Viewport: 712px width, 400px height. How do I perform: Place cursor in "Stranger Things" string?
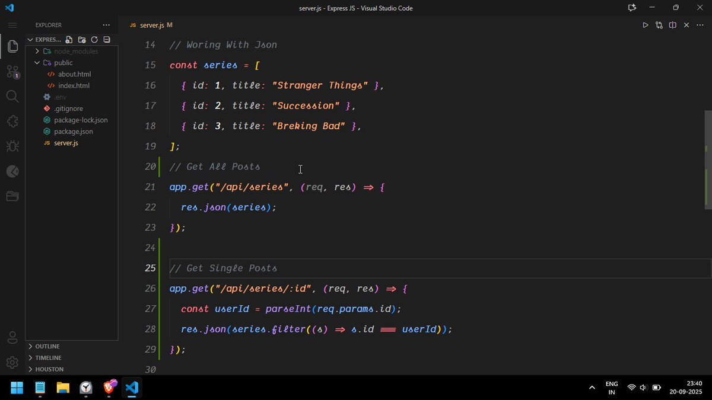tap(320, 85)
